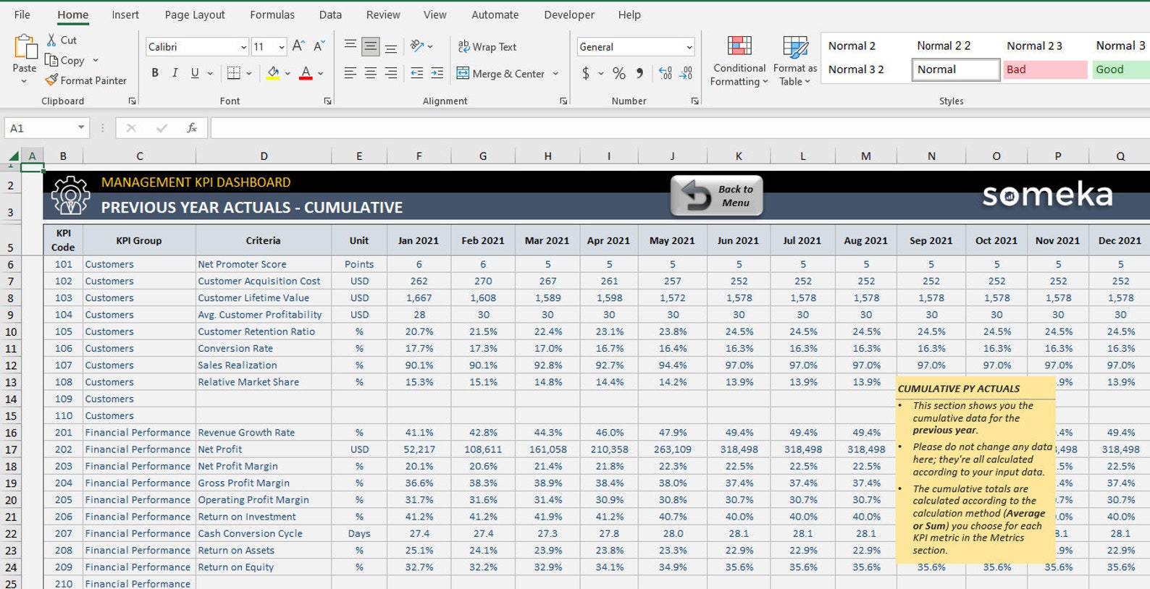Open the Name Box dropdown arrow
Screen dimensions: 1150x589
[81, 128]
